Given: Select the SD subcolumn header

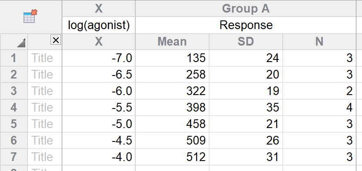Looking at the screenshot, I should [246, 42].
